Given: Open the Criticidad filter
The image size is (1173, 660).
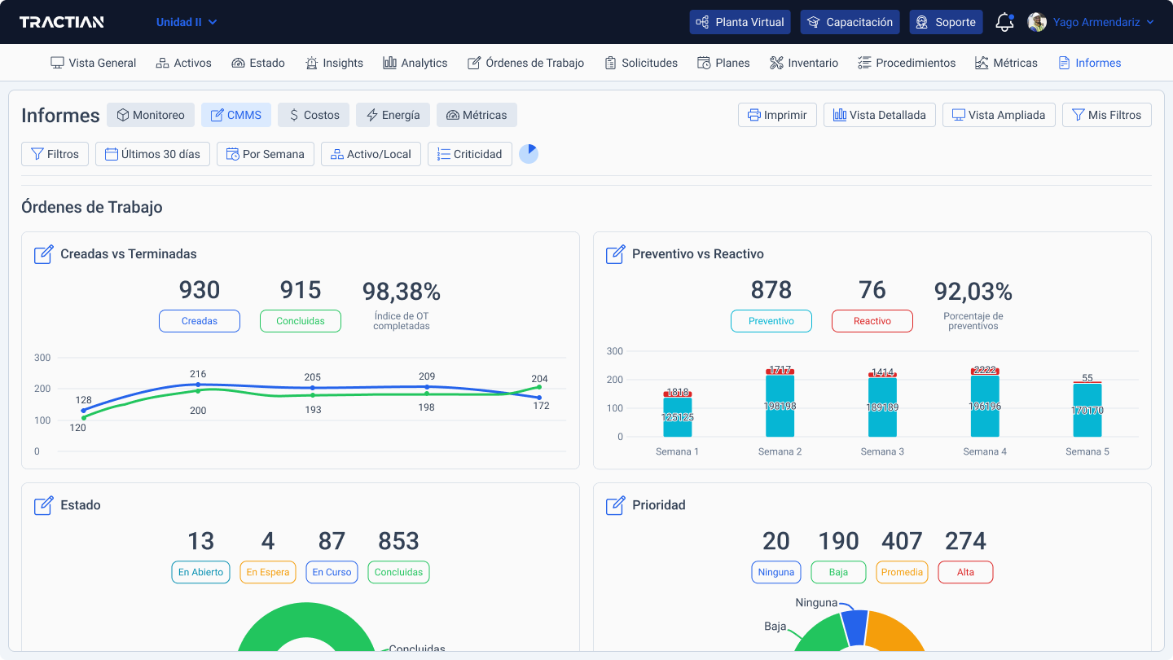Looking at the screenshot, I should pos(470,154).
